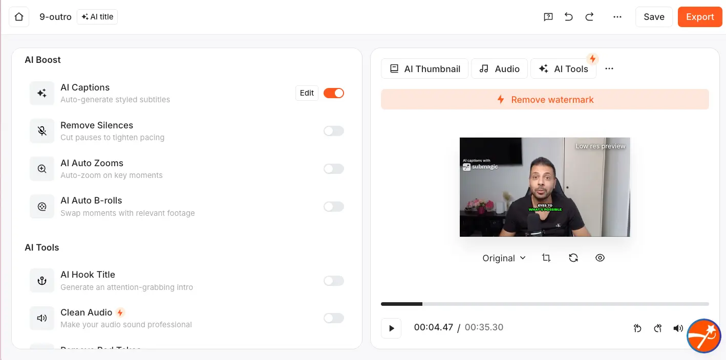Screen dimensions: 726x360
Task: Enable the Remove Silences toggle
Action: [334, 131]
